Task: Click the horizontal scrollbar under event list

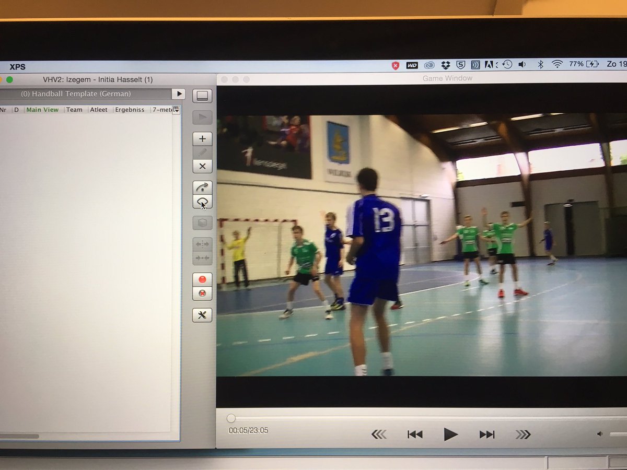Action: [x=19, y=436]
